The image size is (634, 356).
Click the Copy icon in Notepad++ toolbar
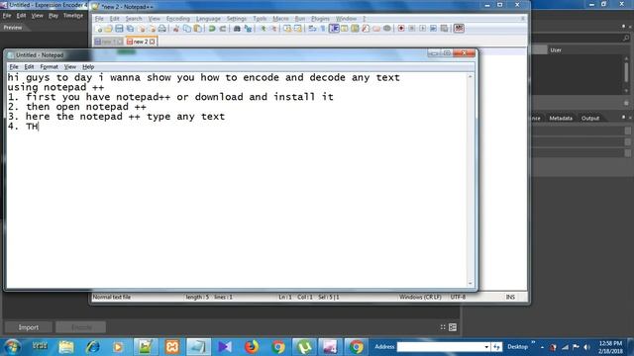187,29
